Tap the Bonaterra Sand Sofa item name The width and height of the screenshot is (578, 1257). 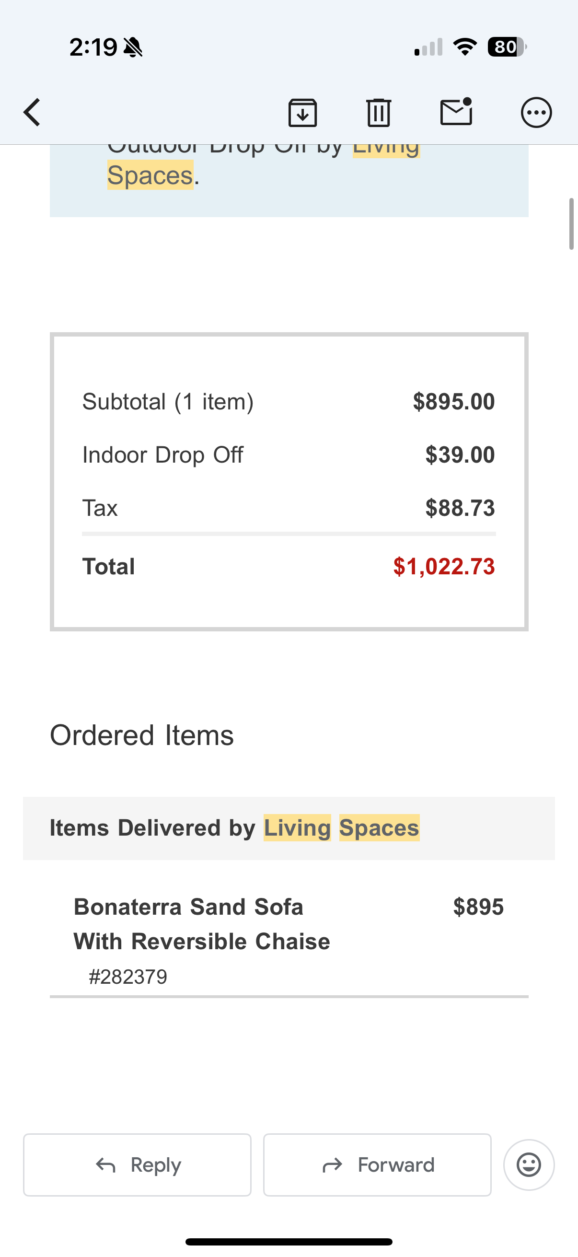(x=201, y=924)
